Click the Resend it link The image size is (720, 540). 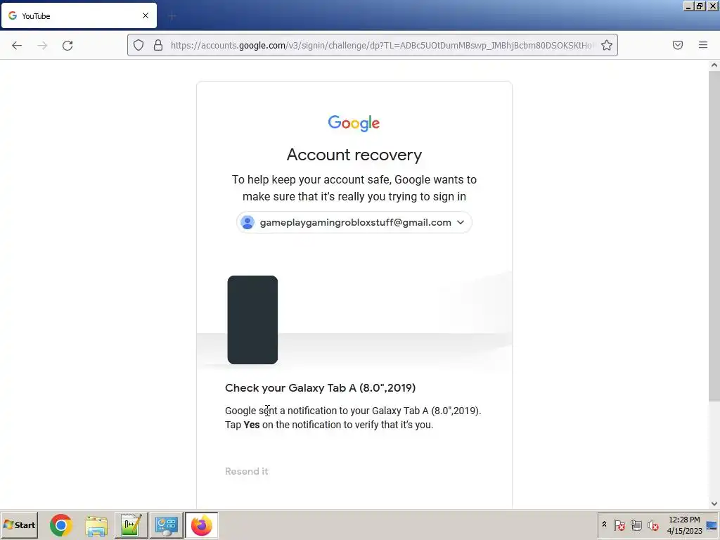pos(247,471)
